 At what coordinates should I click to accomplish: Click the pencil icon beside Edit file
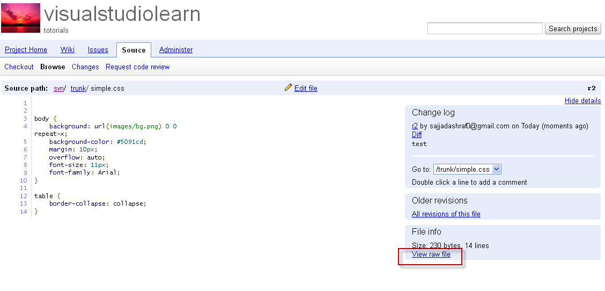coord(288,88)
